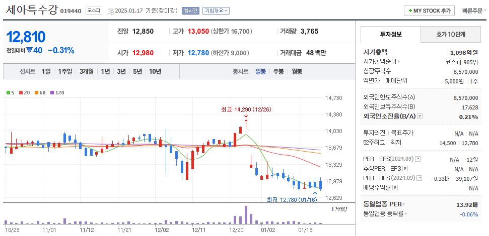This screenshot has height=236, width=489.
Task: Click the 13.92배 industry PER value
Action: pyautogui.click(x=467, y=204)
